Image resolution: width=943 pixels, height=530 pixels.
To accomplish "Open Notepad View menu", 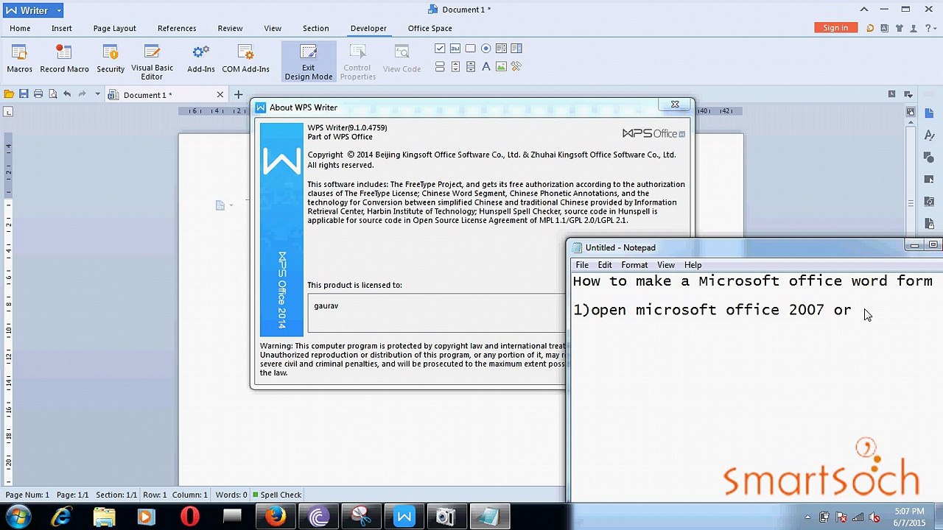I will [x=666, y=265].
